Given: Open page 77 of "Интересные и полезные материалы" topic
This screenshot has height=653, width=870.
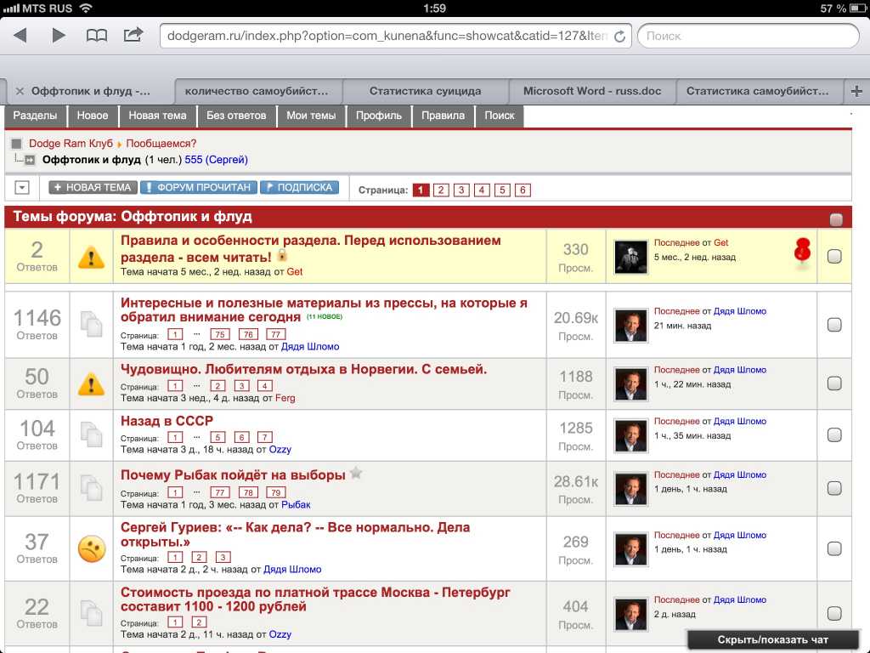Looking at the screenshot, I should coord(276,334).
